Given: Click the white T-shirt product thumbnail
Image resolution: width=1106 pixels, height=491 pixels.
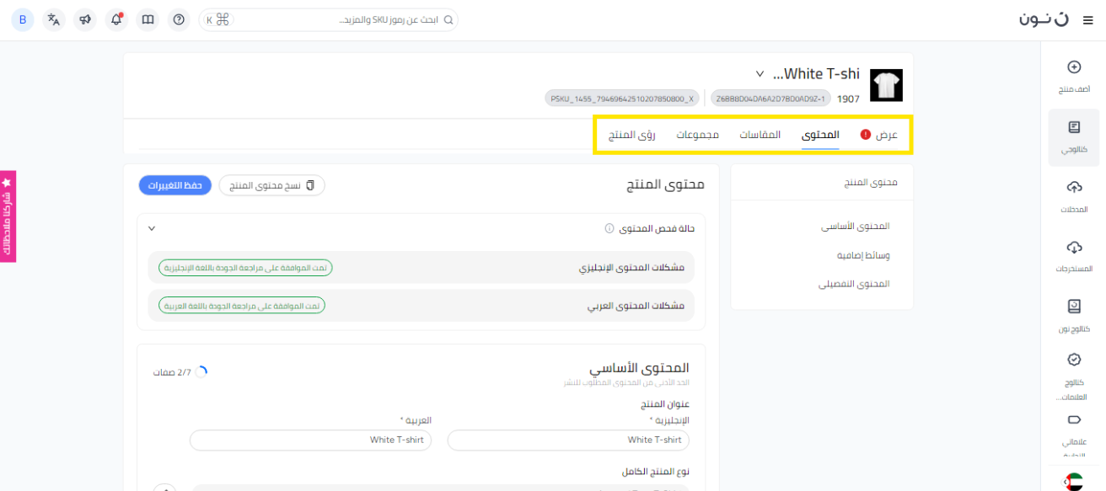Looking at the screenshot, I should (886, 85).
